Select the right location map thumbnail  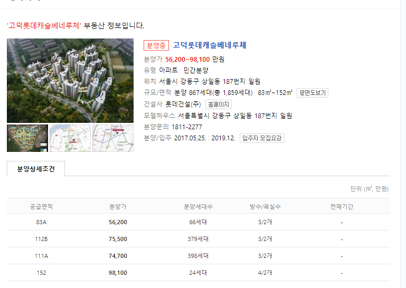(113, 138)
